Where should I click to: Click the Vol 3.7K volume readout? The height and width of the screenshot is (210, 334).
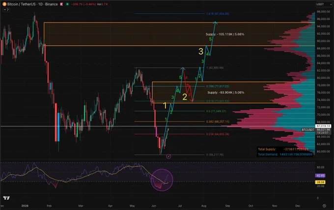coord(103,4)
